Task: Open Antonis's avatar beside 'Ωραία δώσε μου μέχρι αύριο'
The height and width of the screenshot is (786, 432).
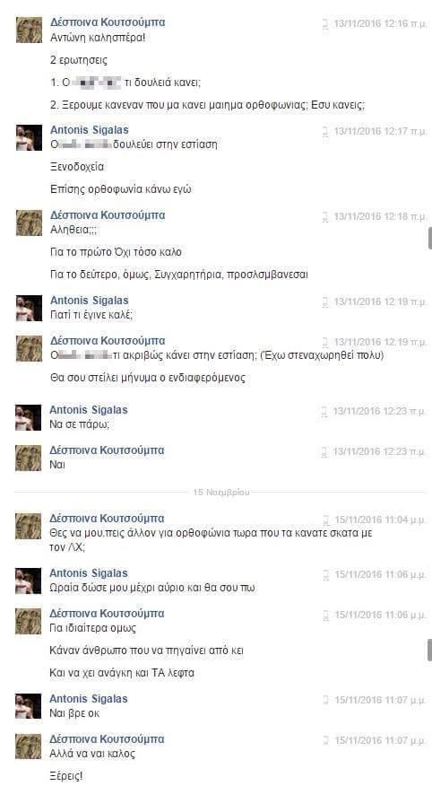Action: [x=29, y=581]
